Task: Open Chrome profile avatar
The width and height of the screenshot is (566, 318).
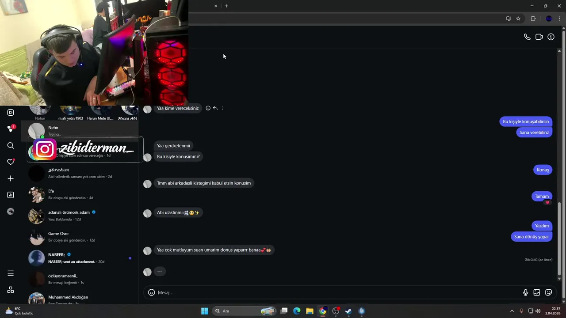Action: tap(549, 19)
